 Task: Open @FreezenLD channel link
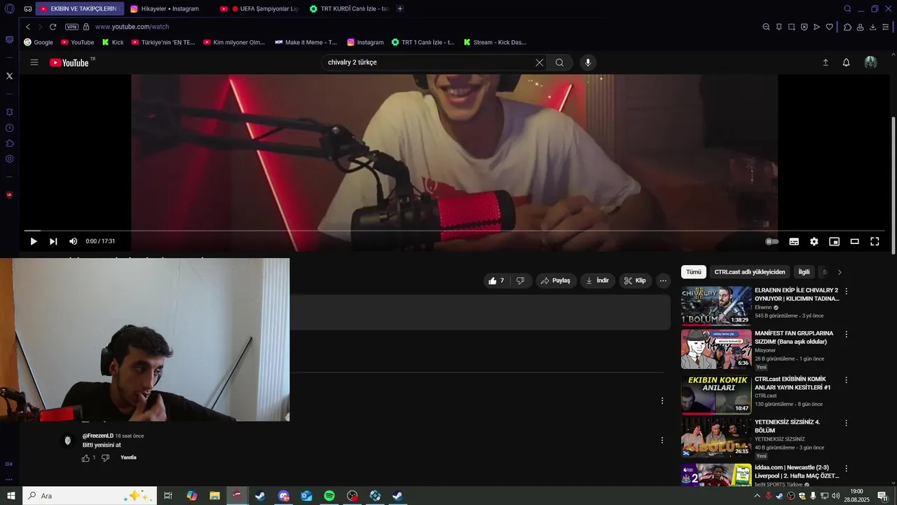(97, 436)
